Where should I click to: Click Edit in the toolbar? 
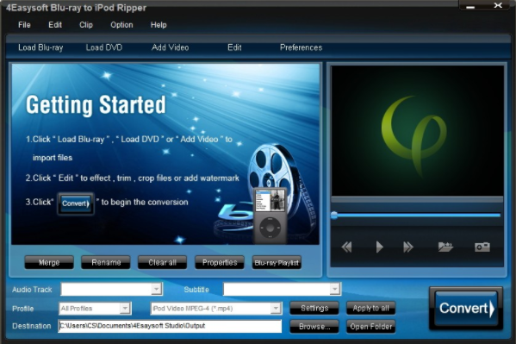[234, 47]
